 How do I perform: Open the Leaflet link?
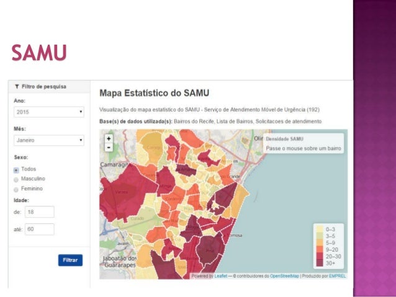pos(221,276)
